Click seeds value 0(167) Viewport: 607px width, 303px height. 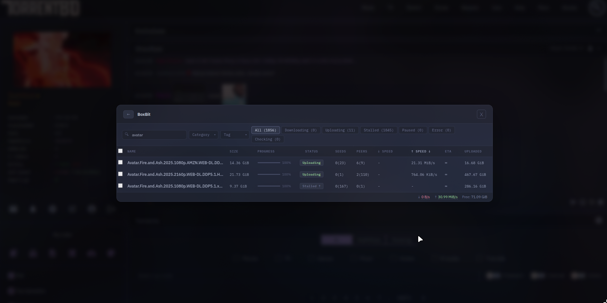(x=341, y=186)
